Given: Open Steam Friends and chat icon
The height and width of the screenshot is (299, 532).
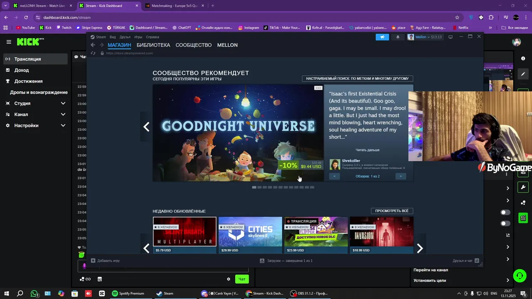Looking at the screenshot, I should (477, 261).
